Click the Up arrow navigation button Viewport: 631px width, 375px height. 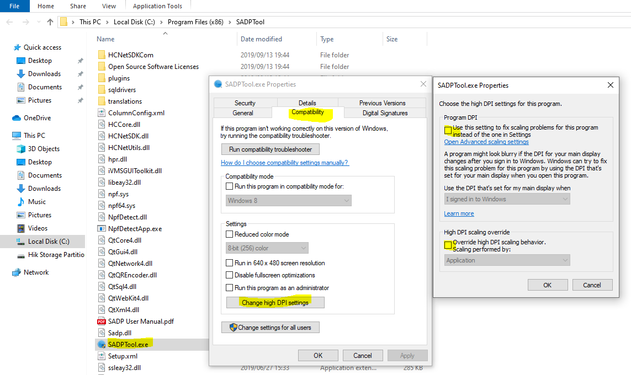tap(50, 22)
